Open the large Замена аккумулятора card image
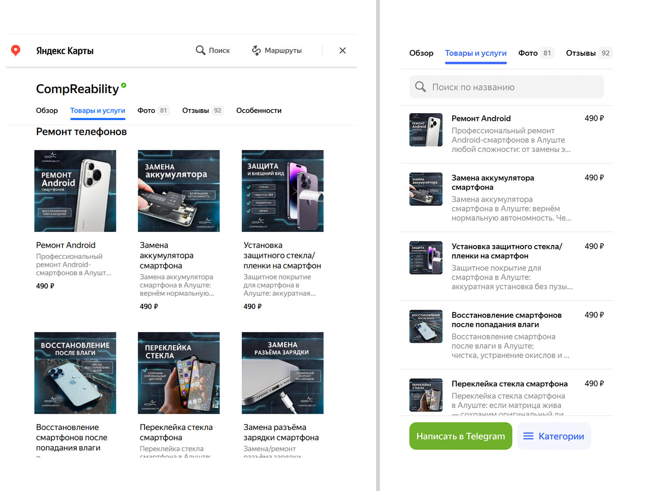The width and height of the screenshot is (654, 491). tap(179, 191)
